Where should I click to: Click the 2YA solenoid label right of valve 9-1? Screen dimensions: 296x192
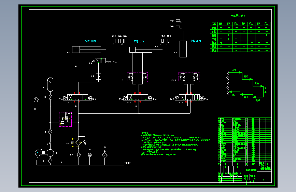[x=94, y=99]
